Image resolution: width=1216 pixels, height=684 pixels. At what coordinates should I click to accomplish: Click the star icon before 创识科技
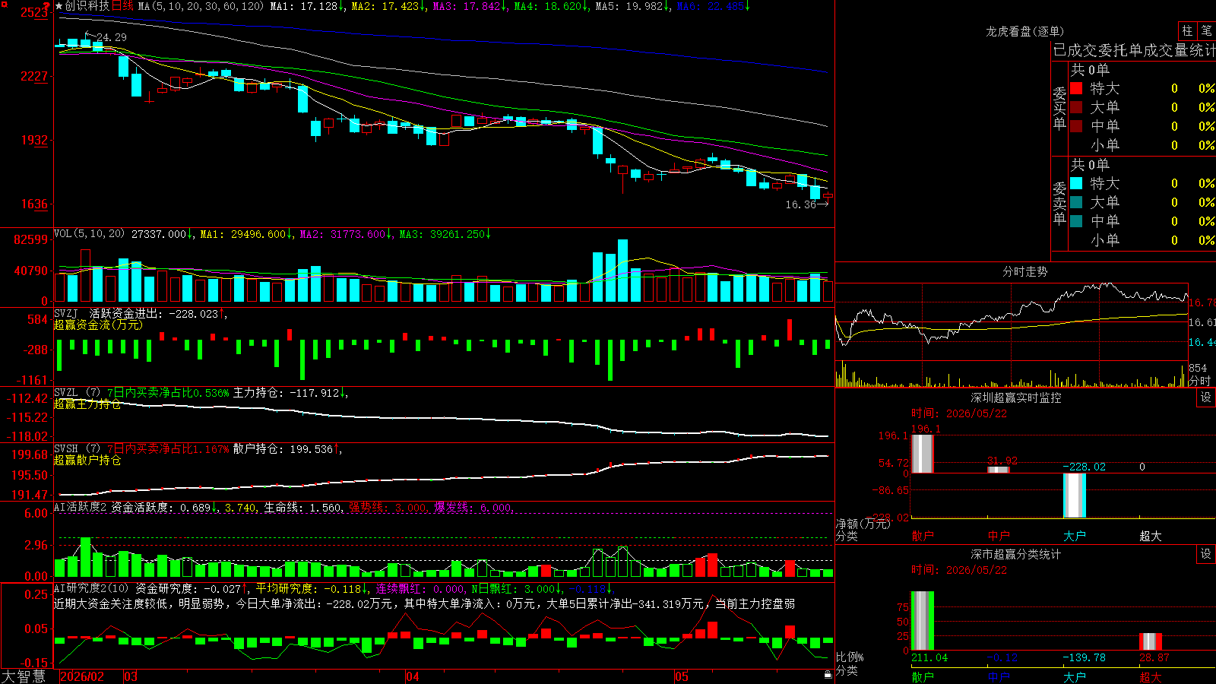[x=59, y=6]
